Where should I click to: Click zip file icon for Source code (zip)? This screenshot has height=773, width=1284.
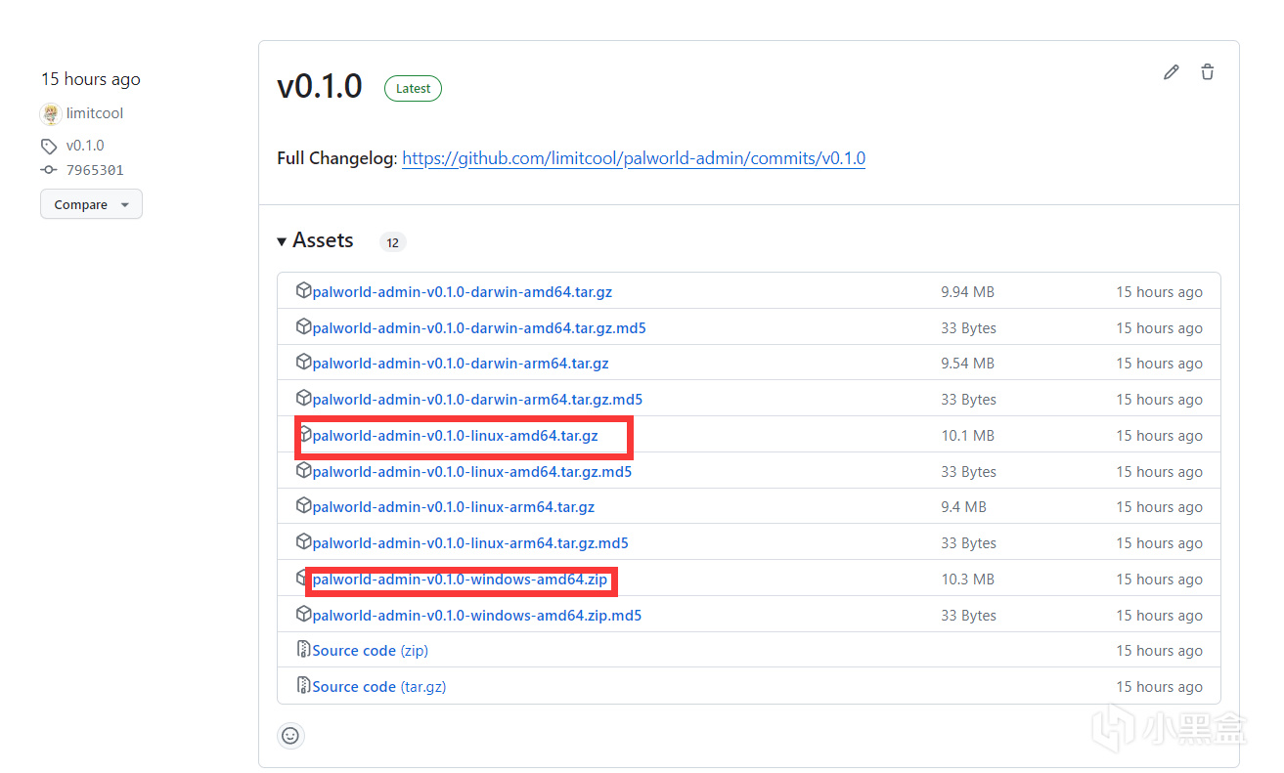pyautogui.click(x=303, y=650)
